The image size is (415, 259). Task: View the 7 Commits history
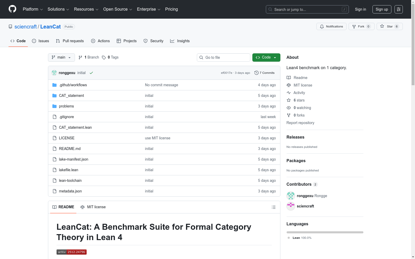265,73
